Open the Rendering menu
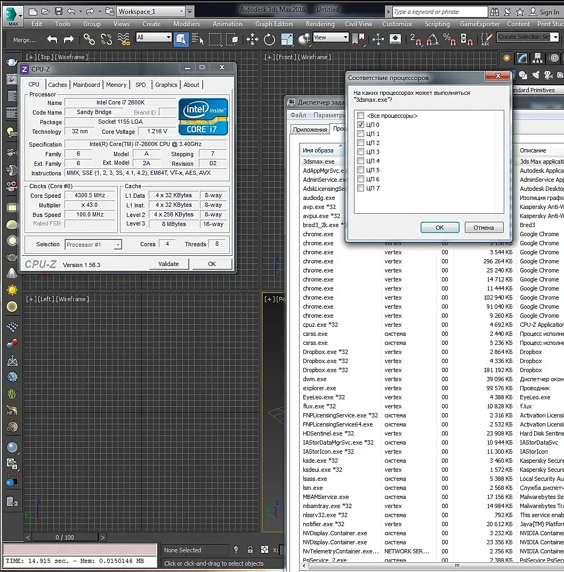 (320, 23)
